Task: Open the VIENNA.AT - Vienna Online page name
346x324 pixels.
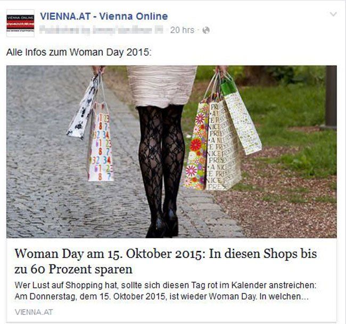Action: 104,16
